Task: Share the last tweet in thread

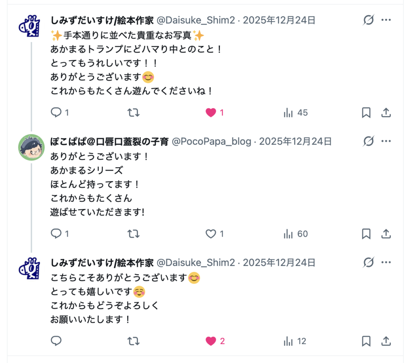Action: click(386, 341)
